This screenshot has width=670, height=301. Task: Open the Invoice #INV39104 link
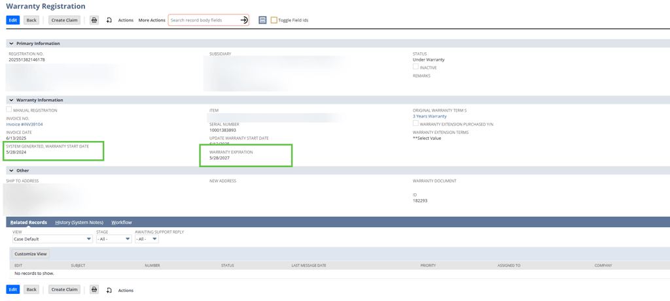click(24, 124)
